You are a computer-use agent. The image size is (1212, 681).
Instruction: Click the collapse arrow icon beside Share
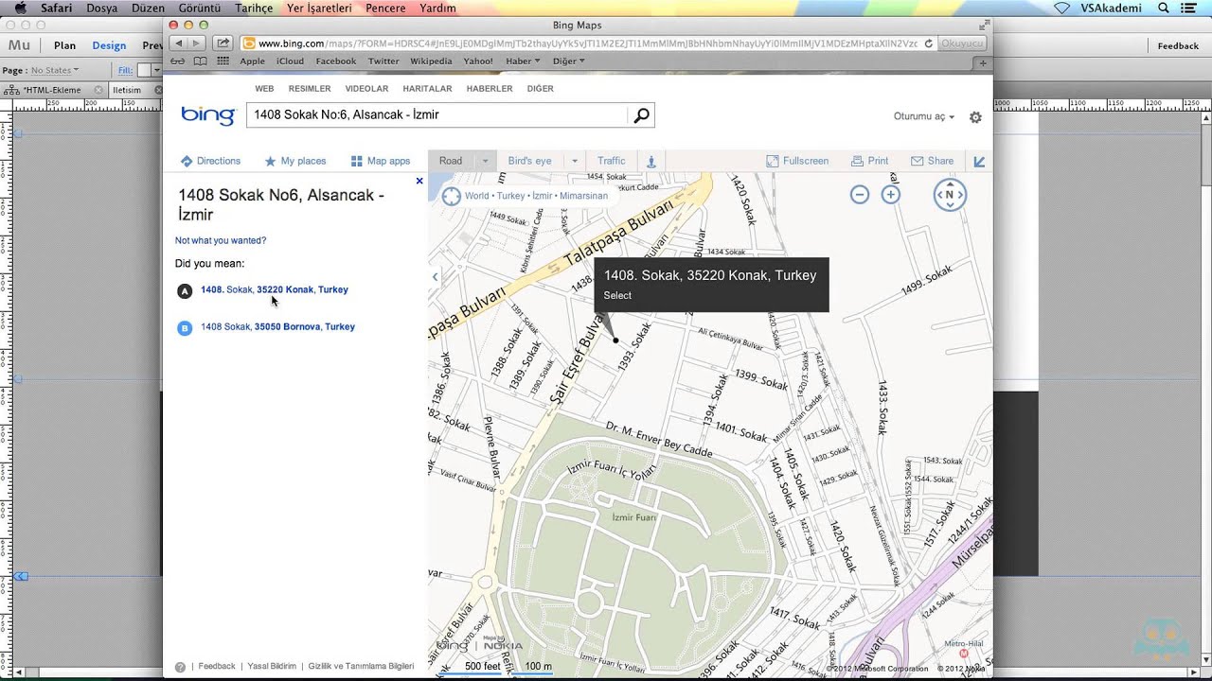click(979, 162)
